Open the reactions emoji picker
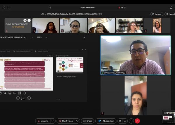 pos(125,121)
